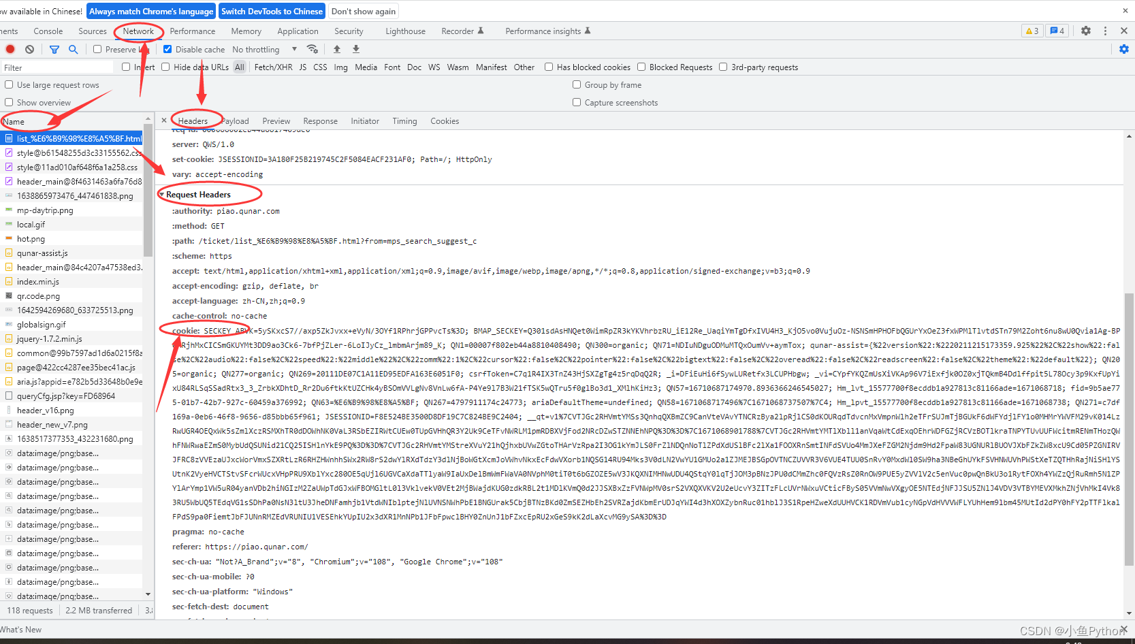The image size is (1135, 644).
Task: Import HAR file upload arrow
Action: pyautogui.click(x=336, y=49)
